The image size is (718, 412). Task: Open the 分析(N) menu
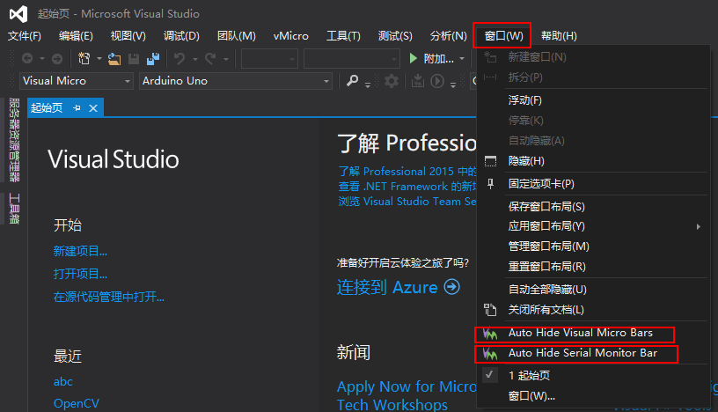(x=448, y=36)
